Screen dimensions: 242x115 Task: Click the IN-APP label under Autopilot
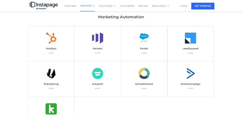click(x=98, y=89)
